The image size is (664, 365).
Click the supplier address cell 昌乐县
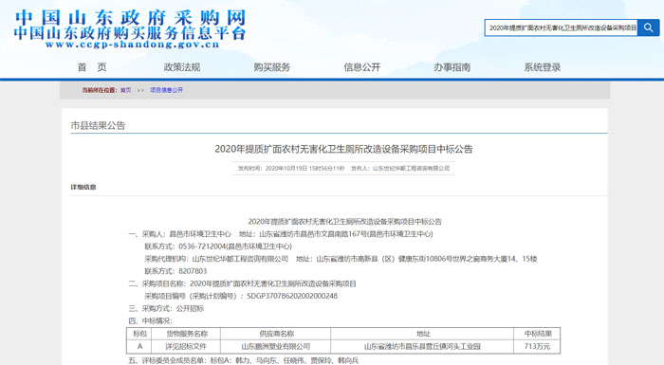point(422,346)
